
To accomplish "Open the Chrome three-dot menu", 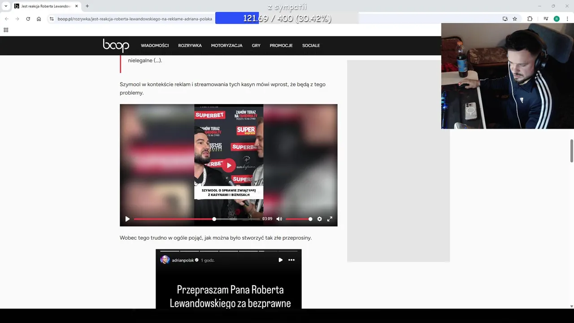I will pyautogui.click(x=567, y=19).
